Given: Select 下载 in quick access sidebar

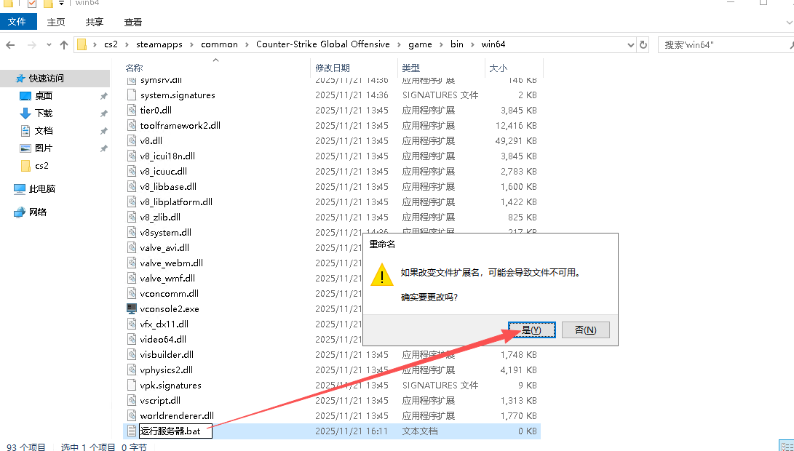Looking at the screenshot, I should (44, 113).
